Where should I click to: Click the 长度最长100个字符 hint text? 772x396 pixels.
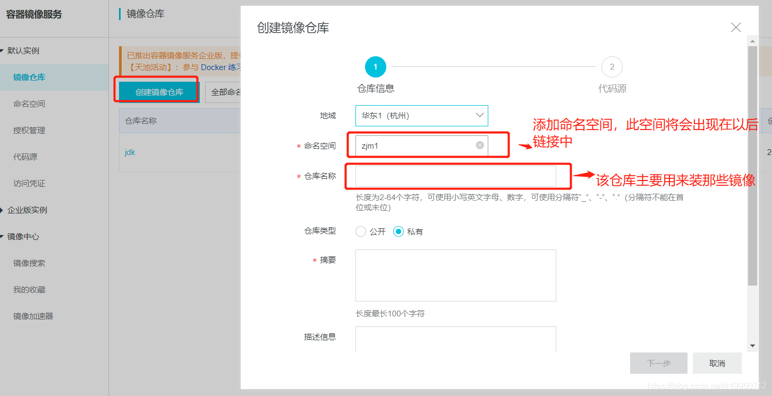tap(390, 313)
